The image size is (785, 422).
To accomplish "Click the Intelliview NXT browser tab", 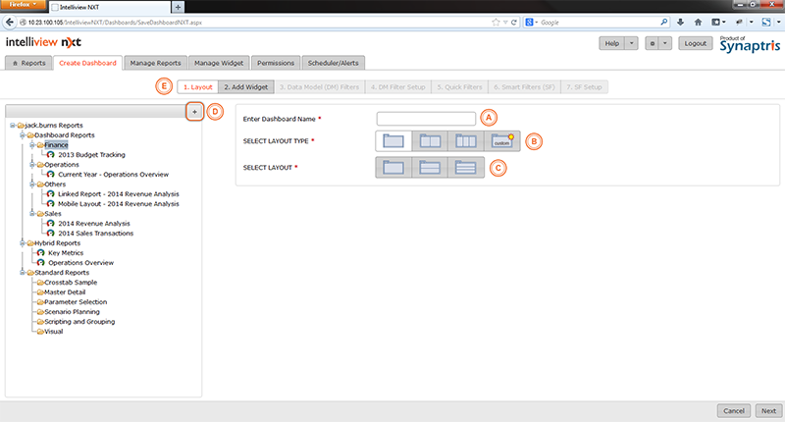I will tap(110, 7).
